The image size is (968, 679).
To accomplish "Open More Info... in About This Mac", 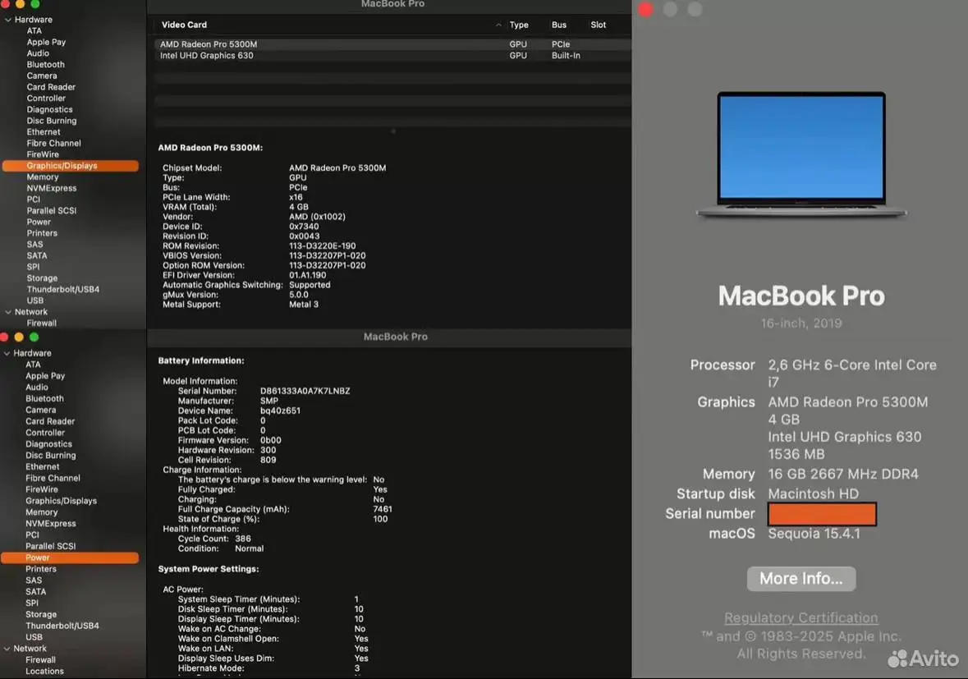I will (x=801, y=579).
